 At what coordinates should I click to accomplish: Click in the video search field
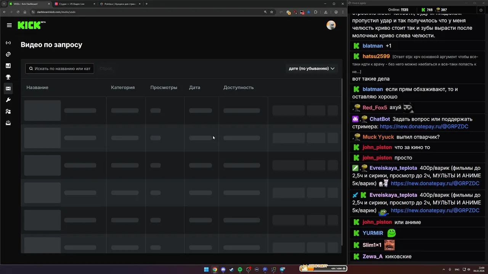pyautogui.click(x=59, y=68)
